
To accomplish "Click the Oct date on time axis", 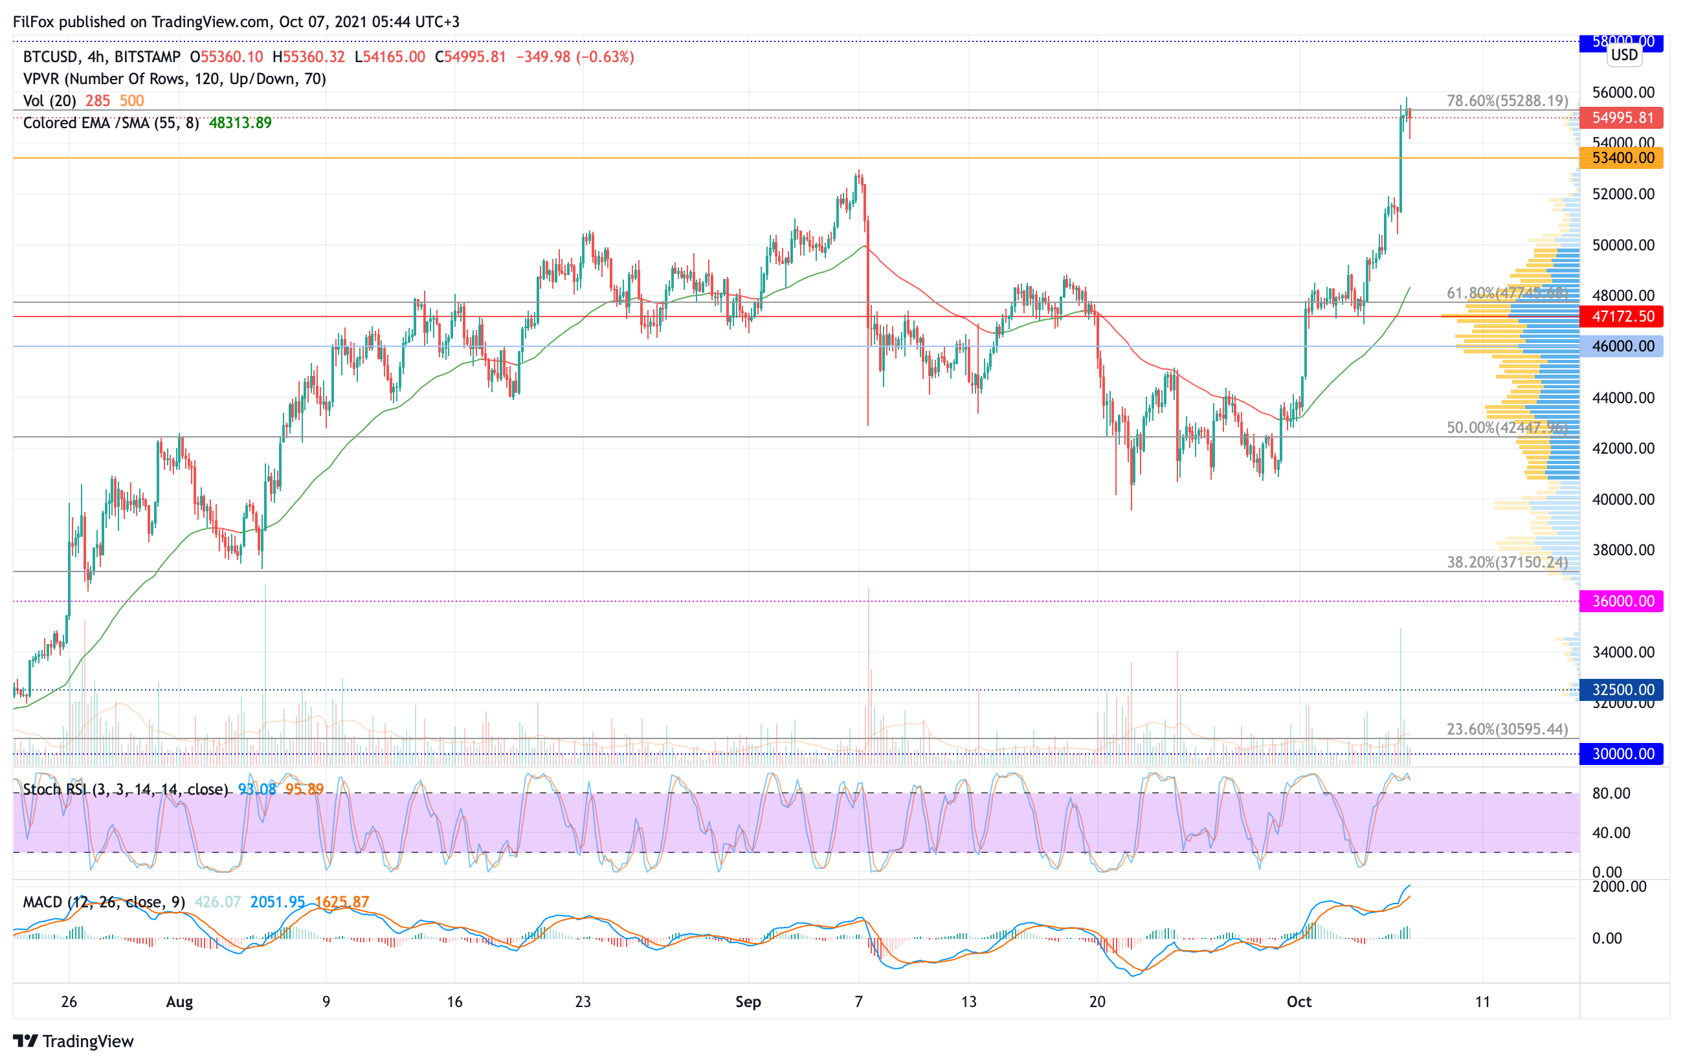I will coord(1298,1002).
